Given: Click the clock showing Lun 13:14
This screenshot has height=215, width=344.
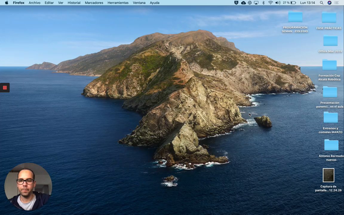Looking at the screenshot, I should coord(307,3).
